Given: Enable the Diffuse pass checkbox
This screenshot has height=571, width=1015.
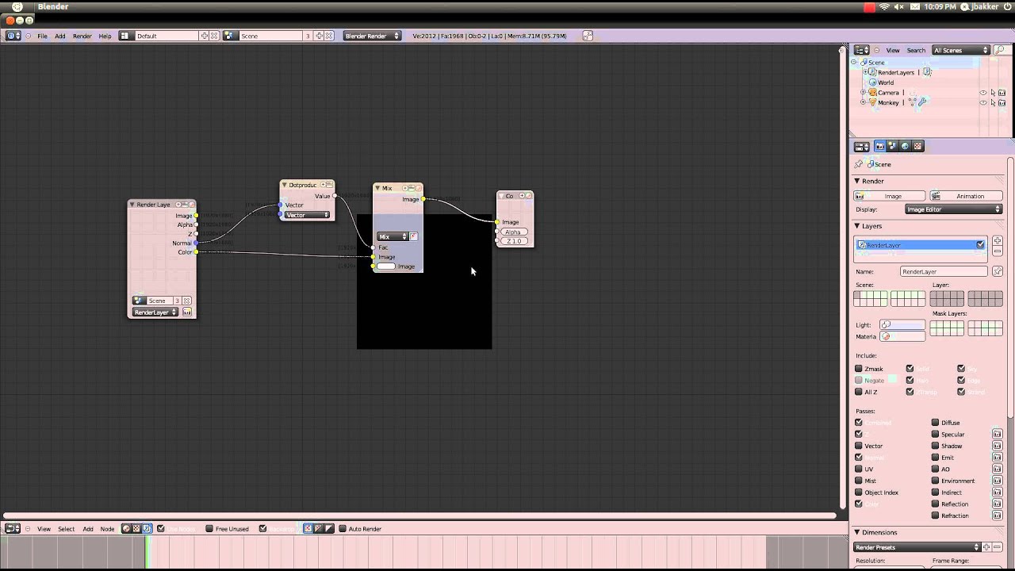Looking at the screenshot, I should [x=936, y=423].
